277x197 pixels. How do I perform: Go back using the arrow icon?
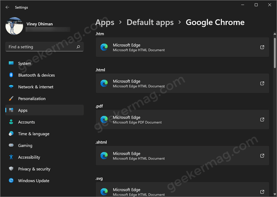pyautogui.click(x=7, y=7)
